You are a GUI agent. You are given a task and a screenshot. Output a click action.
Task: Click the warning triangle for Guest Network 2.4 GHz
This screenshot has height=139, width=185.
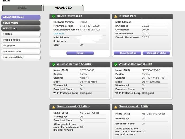[x=54, y=107]
